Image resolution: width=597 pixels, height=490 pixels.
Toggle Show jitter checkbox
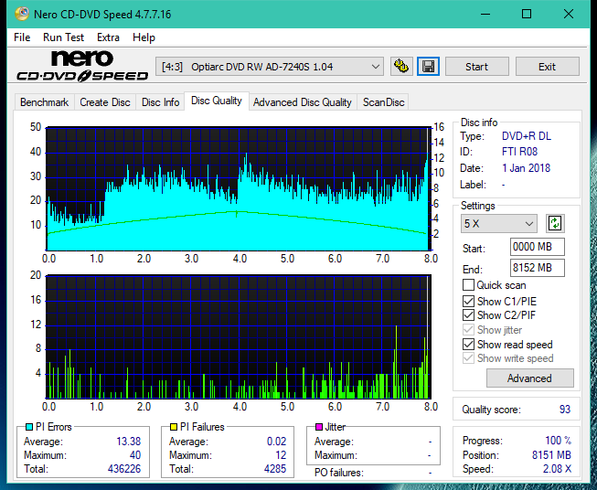[468, 329]
